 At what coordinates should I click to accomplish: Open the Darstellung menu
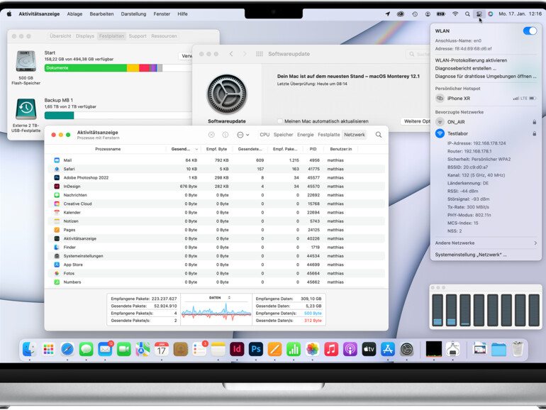point(133,14)
